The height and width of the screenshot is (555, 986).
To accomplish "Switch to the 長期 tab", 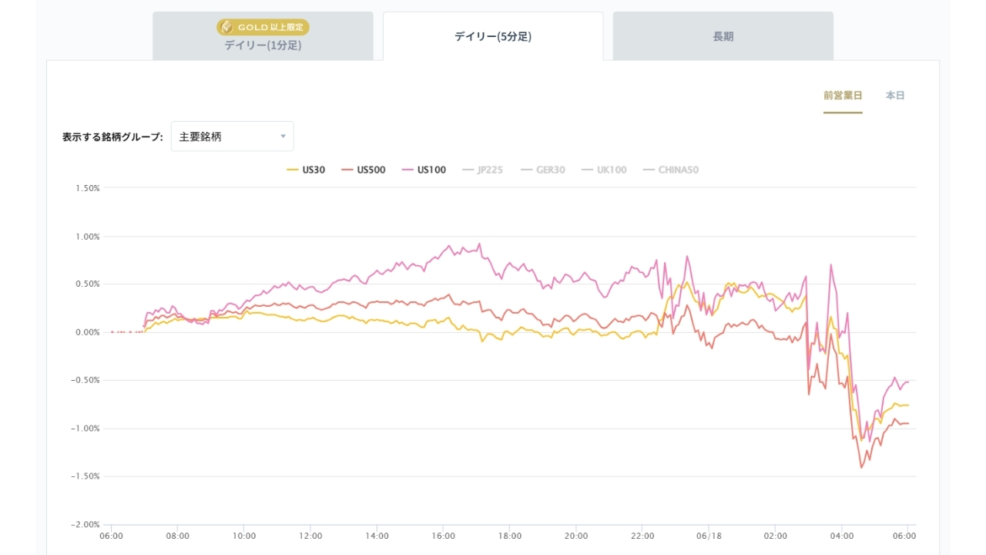I will click(723, 36).
